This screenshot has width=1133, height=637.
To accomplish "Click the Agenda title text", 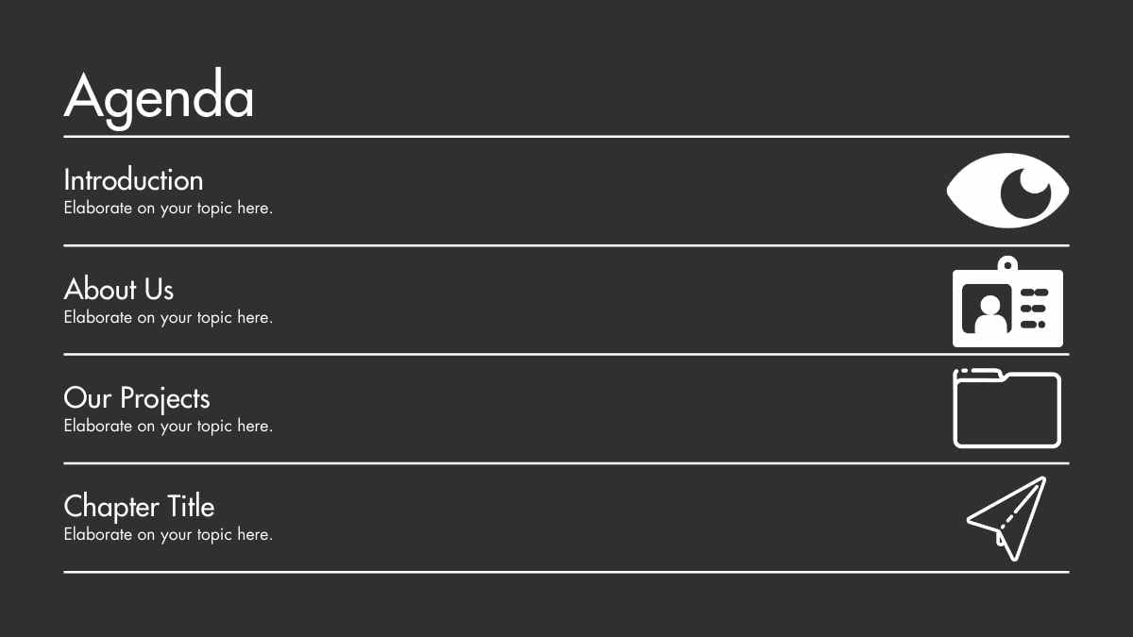I will click(159, 96).
